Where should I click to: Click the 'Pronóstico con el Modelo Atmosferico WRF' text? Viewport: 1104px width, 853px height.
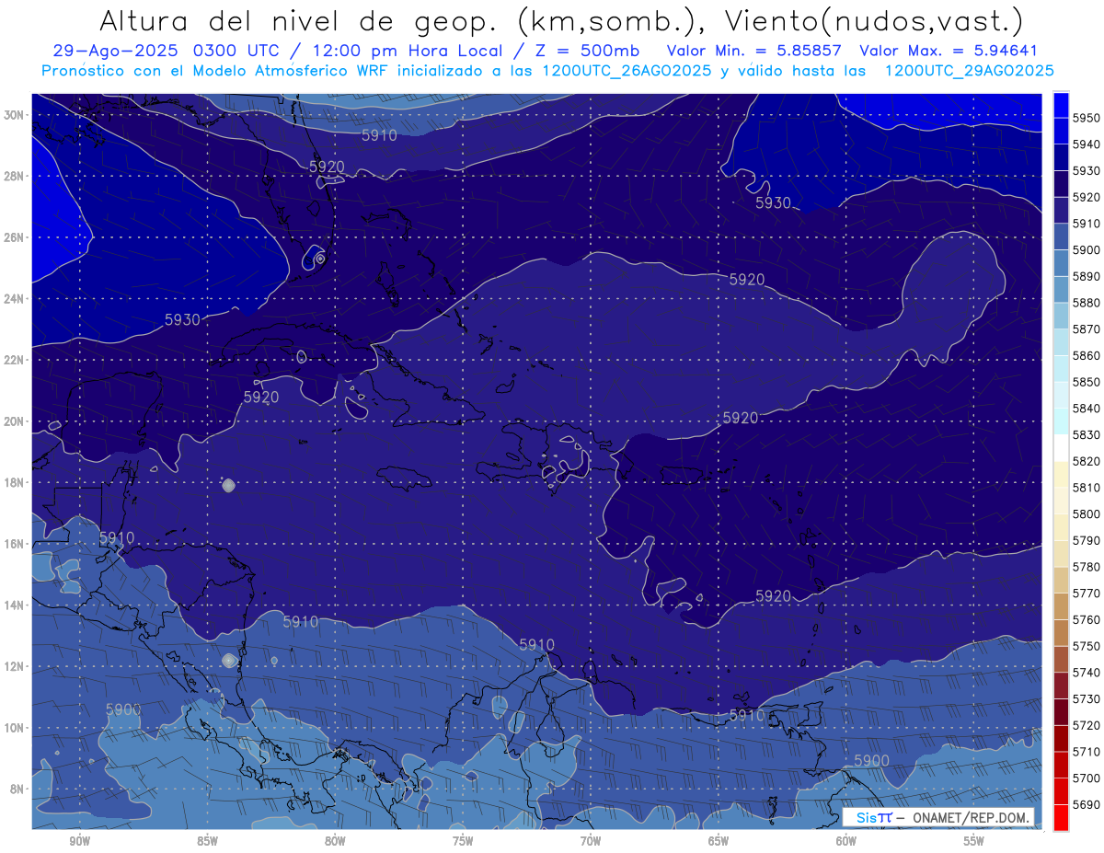coord(209,71)
